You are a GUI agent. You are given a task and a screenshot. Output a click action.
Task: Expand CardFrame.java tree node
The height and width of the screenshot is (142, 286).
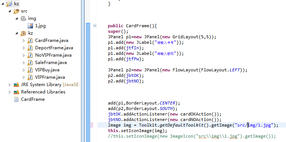[24, 40]
